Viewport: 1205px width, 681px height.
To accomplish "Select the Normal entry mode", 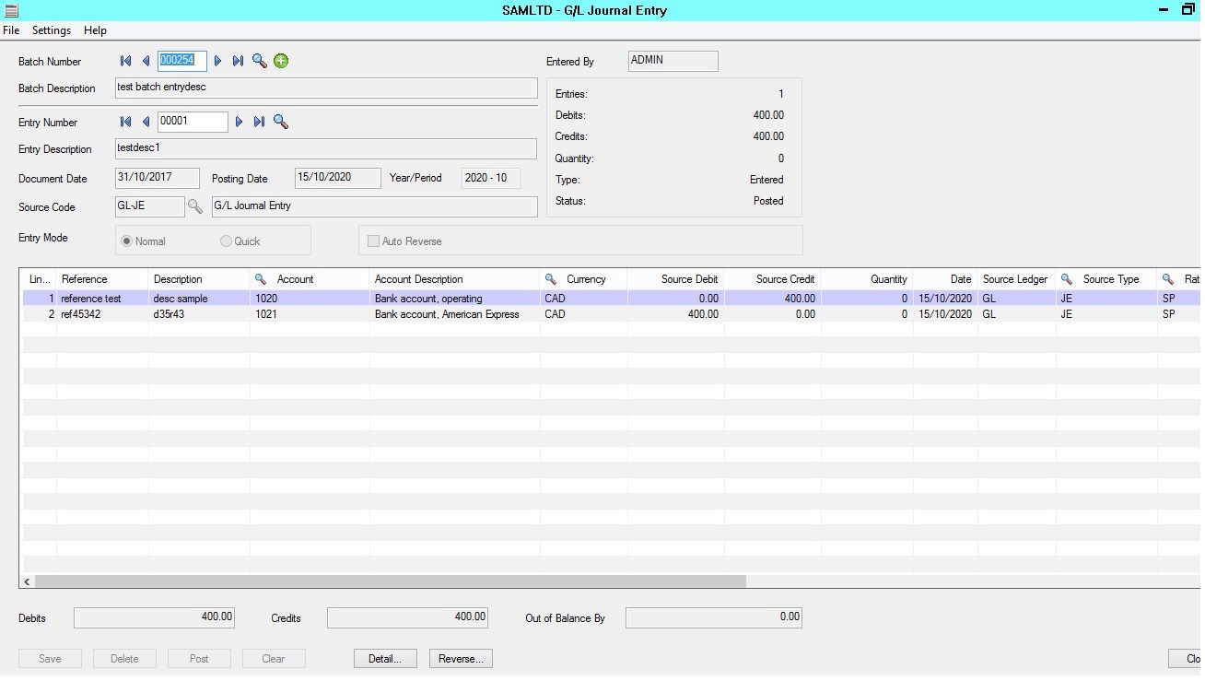I will 144,241.
